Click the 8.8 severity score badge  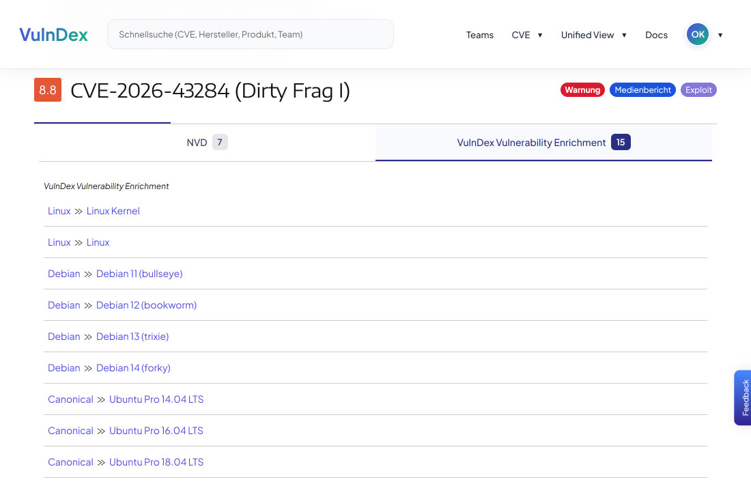48,90
